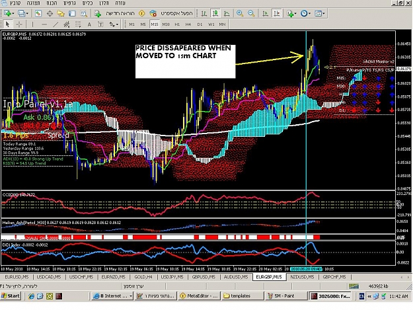413x310 pixels.
Task: Switch to the NZDUSD,M5 chart tab
Action: (302, 277)
